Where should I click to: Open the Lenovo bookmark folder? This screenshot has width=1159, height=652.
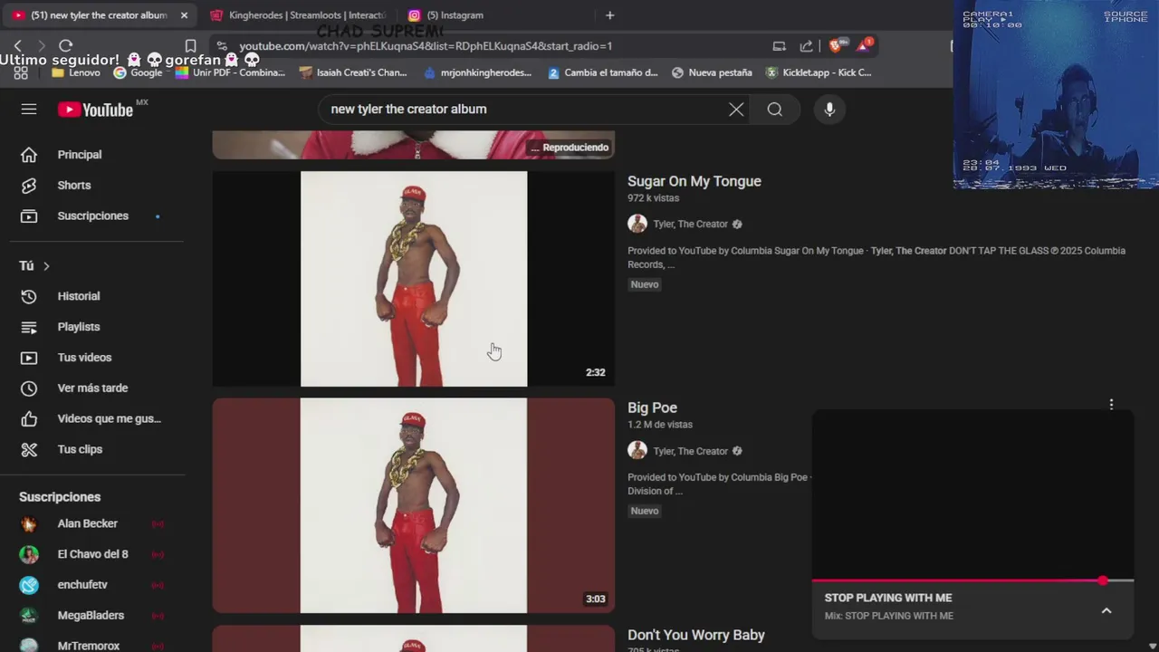(76, 72)
